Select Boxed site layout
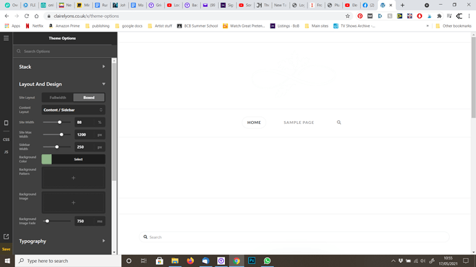 click(x=89, y=98)
